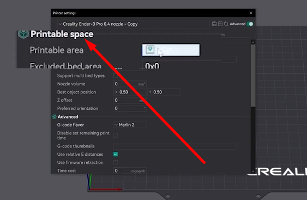The image size is (307, 200).
Task: Click the save preset floppy icon
Action: 214,24
